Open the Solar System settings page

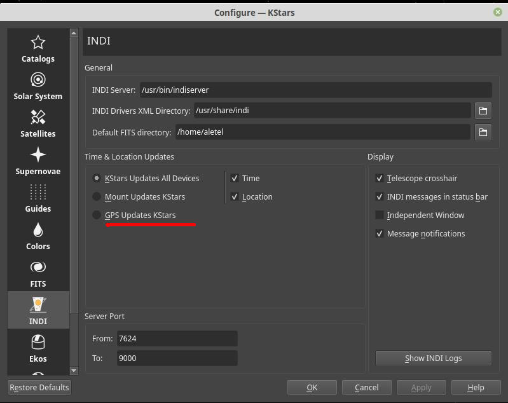(38, 86)
